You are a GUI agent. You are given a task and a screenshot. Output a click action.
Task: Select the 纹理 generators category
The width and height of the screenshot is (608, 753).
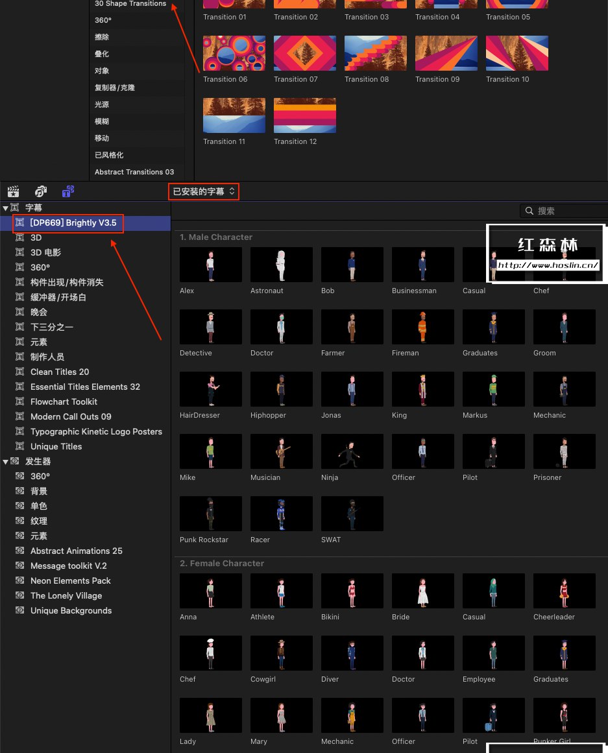pyautogui.click(x=85, y=521)
